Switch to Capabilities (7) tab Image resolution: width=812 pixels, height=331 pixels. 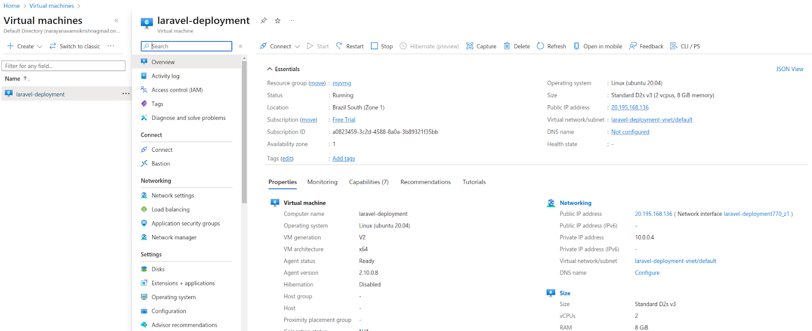369,182
